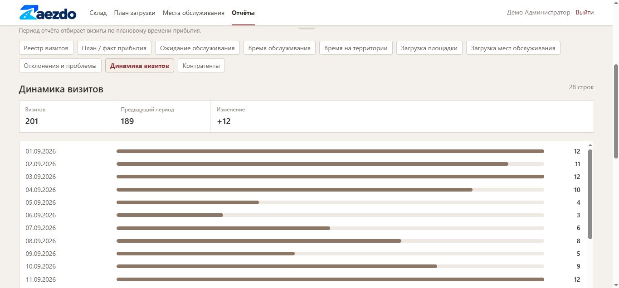Image resolution: width=619 pixels, height=288 pixels.
Task: Show the Ожидание обслуживания report
Action: (197, 48)
